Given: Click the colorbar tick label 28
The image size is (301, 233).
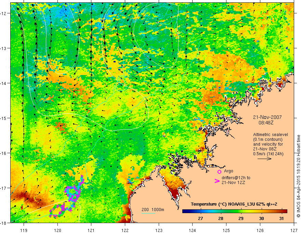Looking at the screenshot, I should tap(221, 218).
